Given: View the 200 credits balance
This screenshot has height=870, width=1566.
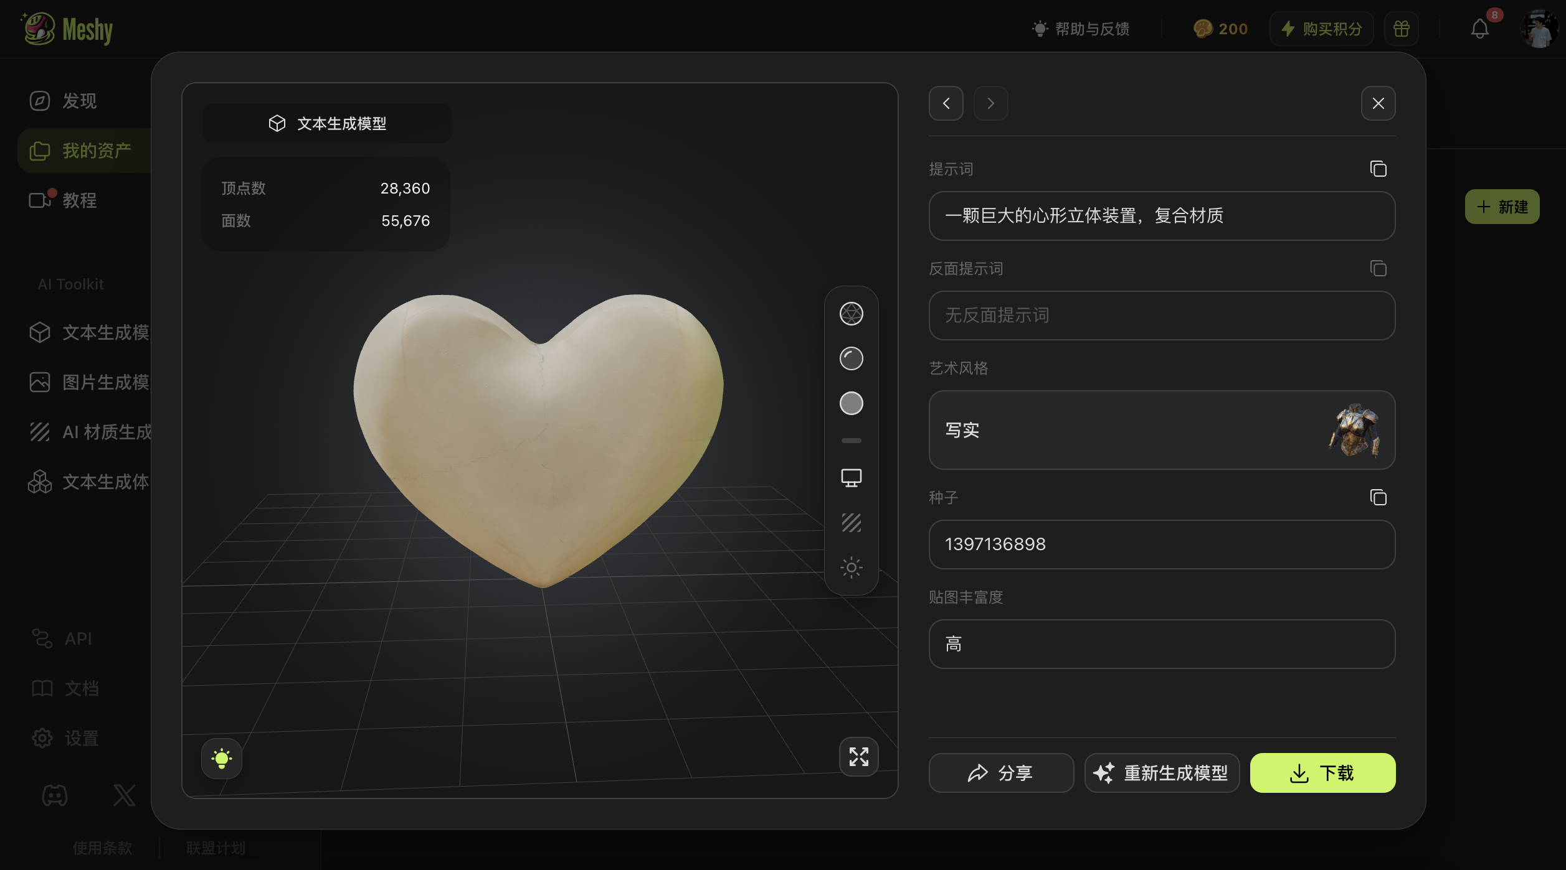Looking at the screenshot, I should tap(1220, 29).
